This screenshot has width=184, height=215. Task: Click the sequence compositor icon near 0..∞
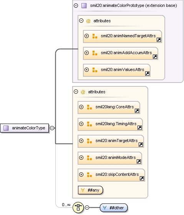tap(78, 207)
